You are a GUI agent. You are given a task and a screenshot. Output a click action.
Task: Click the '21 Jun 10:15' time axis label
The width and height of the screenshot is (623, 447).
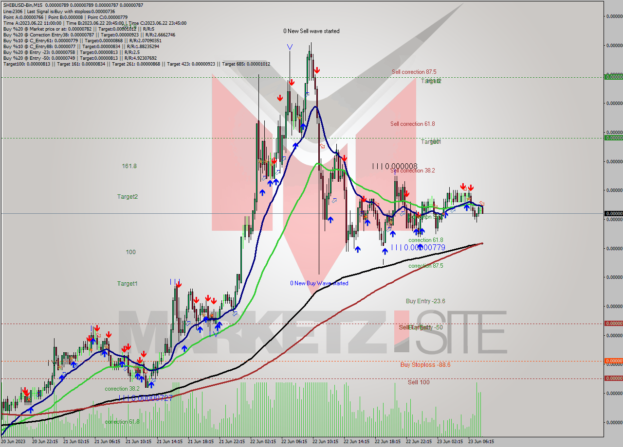click(139, 442)
